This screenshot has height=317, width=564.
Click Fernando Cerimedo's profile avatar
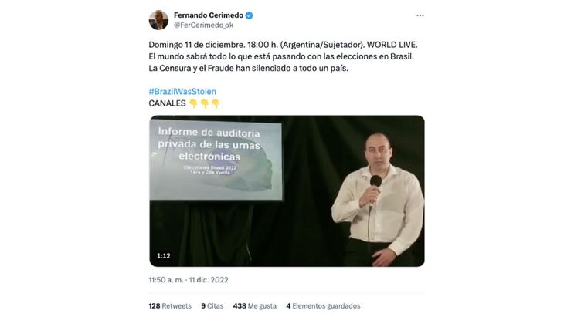(158, 20)
